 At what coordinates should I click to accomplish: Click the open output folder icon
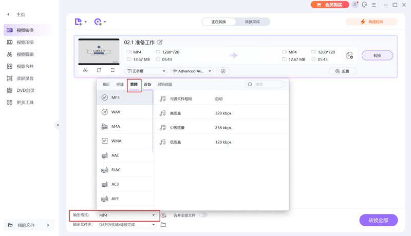tap(163, 225)
